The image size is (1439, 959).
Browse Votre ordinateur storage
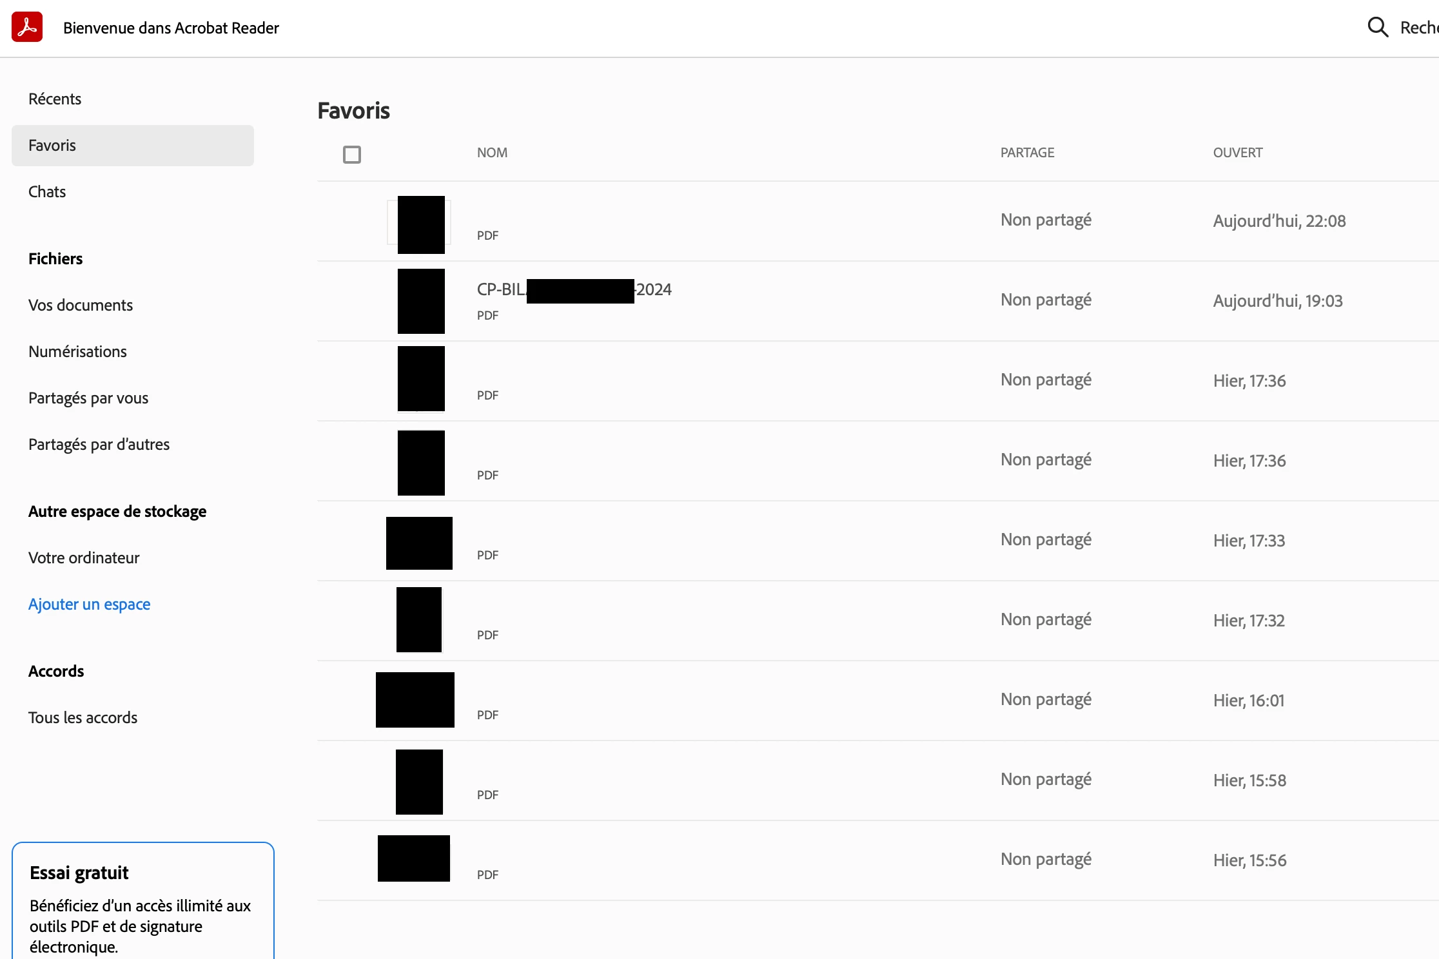pyautogui.click(x=84, y=558)
